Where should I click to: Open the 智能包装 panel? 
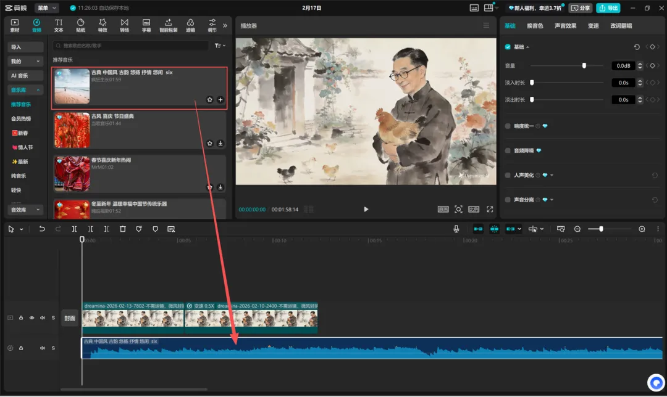tap(168, 25)
